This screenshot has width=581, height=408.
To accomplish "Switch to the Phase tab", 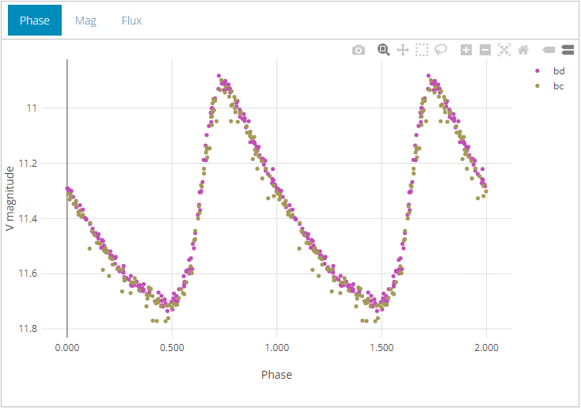I will click(x=35, y=21).
